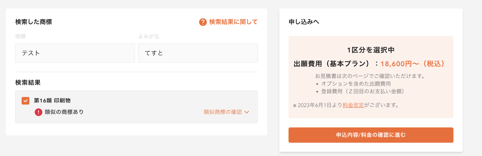Viewport: 482px width, 156px height.
Task: Focus the よみがな field containing てすと
Action: pos(198,53)
